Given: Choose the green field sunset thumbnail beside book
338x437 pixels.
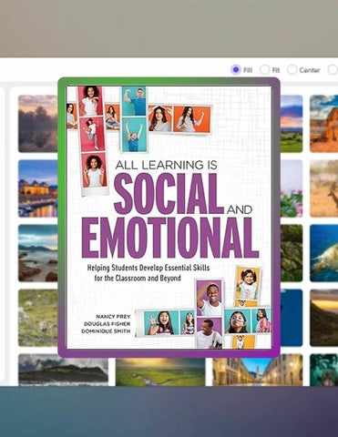Looking at the screenshot, I should 292,124.
